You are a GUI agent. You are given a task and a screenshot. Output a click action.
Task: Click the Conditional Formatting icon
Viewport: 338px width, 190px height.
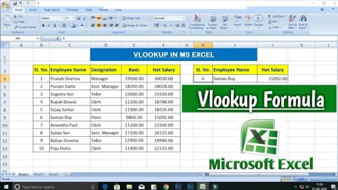click(197, 18)
